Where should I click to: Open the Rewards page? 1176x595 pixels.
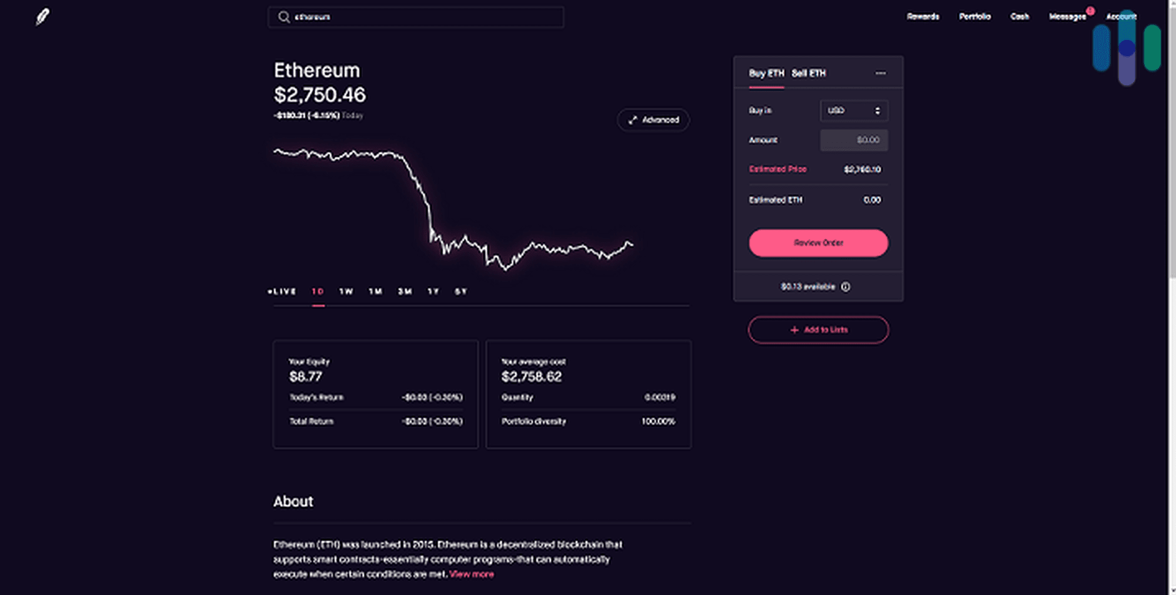[x=923, y=17]
